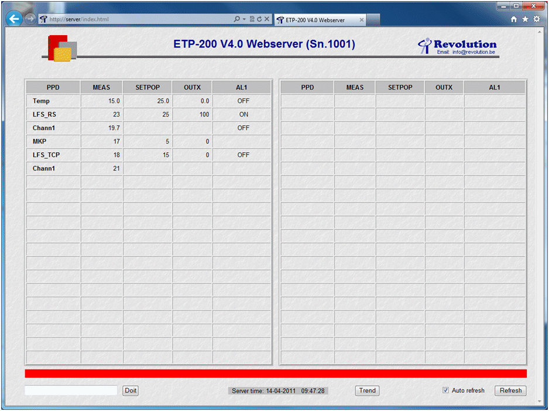Image resolution: width=549 pixels, height=411 pixels.
Task: Click the MKP OUTX value 0
Action: click(207, 141)
